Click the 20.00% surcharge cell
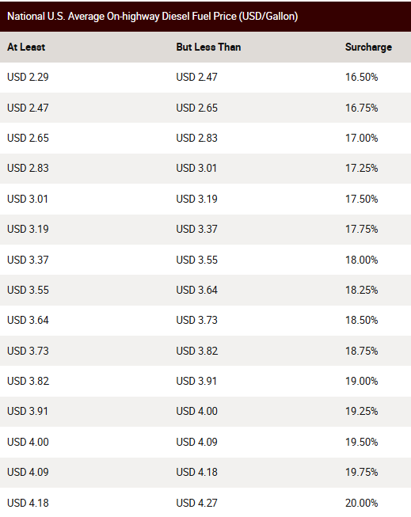The width and height of the screenshot is (411, 517). pos(362,504)
